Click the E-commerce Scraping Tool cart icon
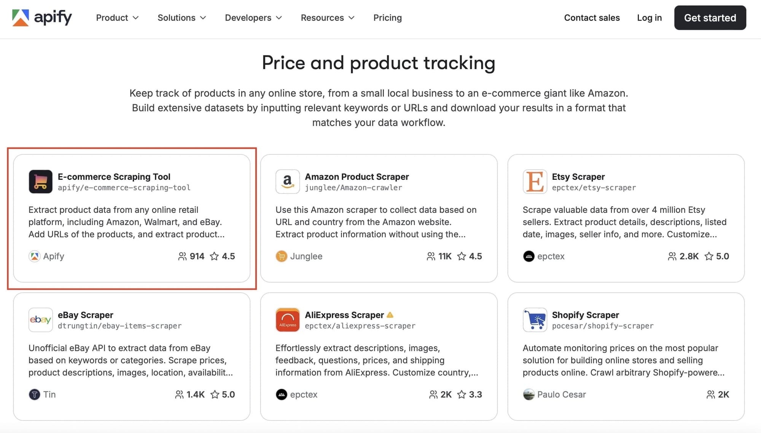 pyautogui.click(x=40, y=182)
